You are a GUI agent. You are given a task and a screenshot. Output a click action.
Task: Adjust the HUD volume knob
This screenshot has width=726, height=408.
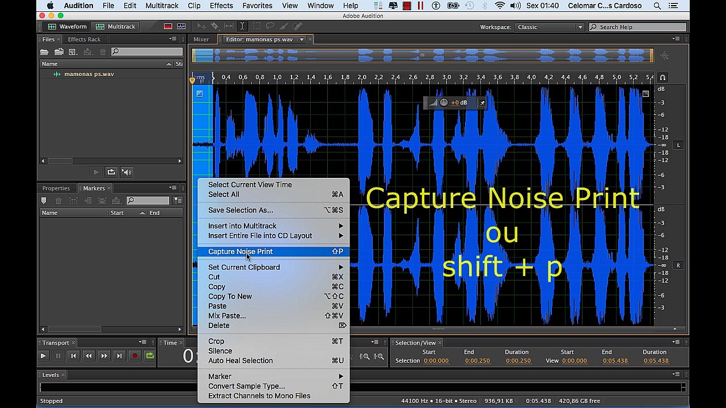point(444,103)
